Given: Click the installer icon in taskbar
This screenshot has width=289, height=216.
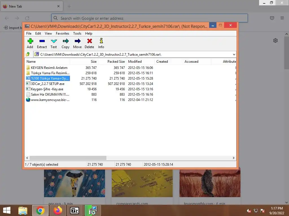Looking at the screenshot, I should pyautogui.click(x=93, y=210).
